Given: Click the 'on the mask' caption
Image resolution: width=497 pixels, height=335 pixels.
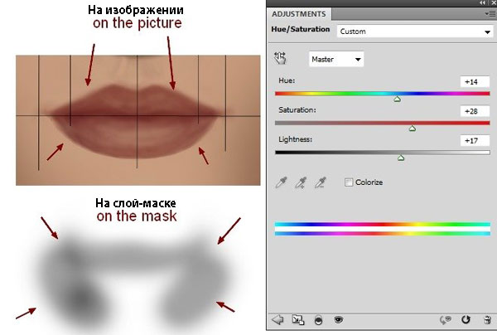Looking at the screenshot, I should pyautogui.click(x=137, y=216).
